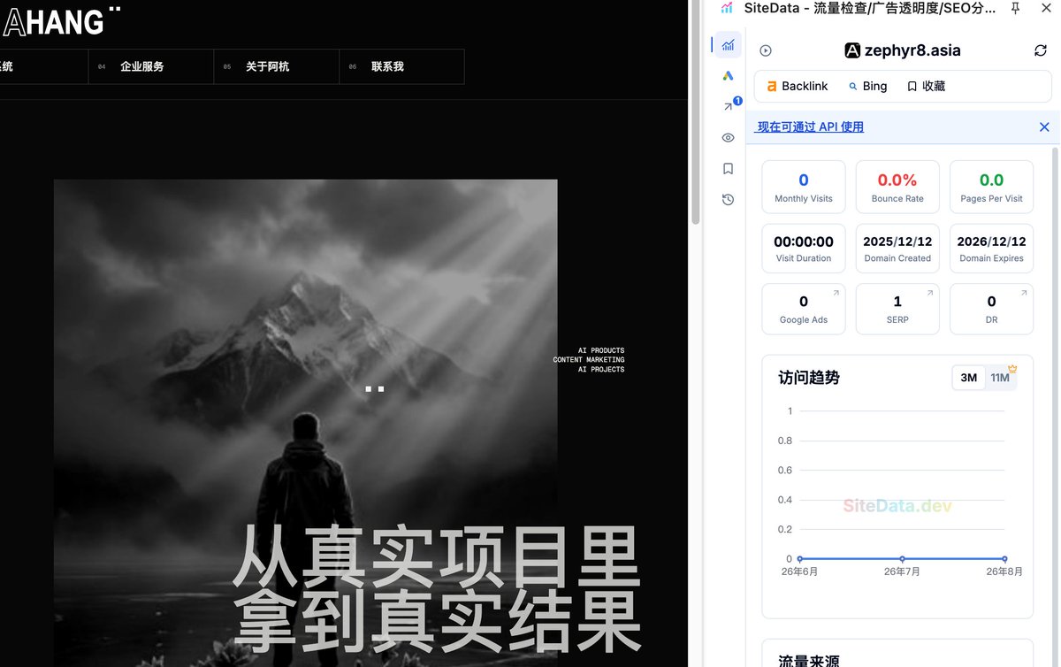Viewport: 1061px width, 667px height.
Task: Click the Domain Created date card
Action: (897, 248)
